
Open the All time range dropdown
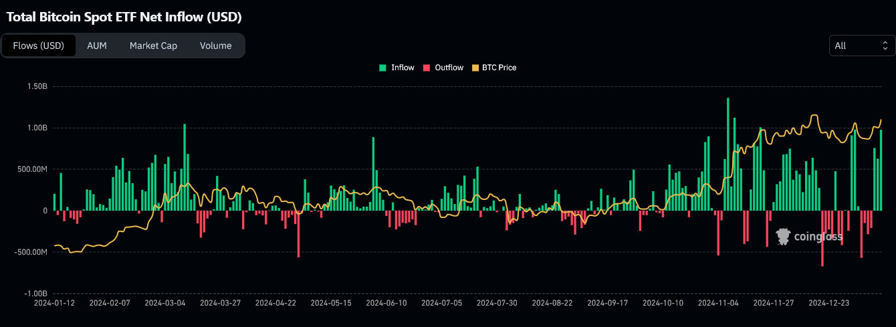coord(861,45)
